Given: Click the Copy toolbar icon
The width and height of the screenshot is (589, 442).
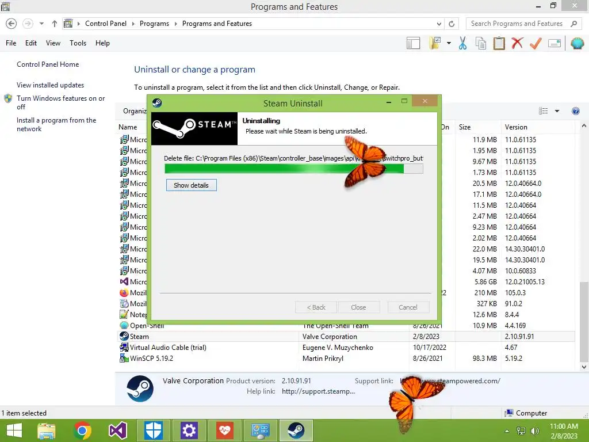Looking at the screenshot, I should point(481,43).
